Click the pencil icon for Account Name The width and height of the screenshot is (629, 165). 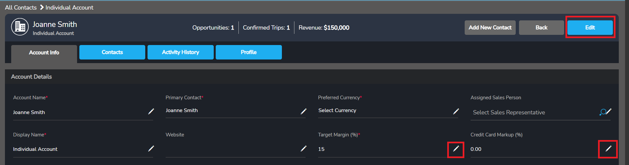coord(151,111)
